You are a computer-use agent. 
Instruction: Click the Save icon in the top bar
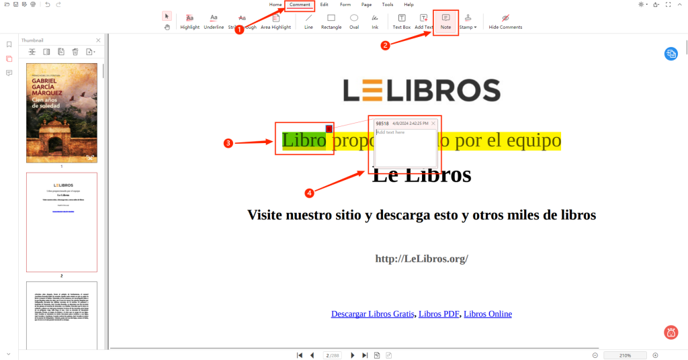16,5
